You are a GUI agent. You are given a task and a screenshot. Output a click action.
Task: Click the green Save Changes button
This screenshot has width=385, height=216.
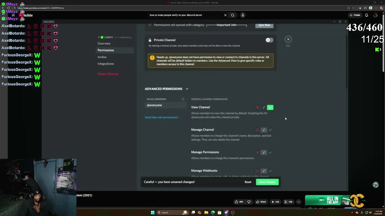[x=267, y=182]
